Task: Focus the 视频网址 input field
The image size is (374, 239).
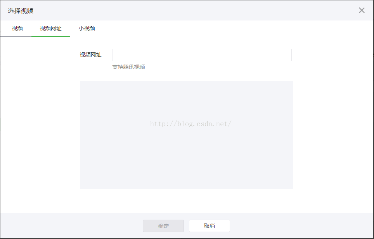Action: [202, 55]
